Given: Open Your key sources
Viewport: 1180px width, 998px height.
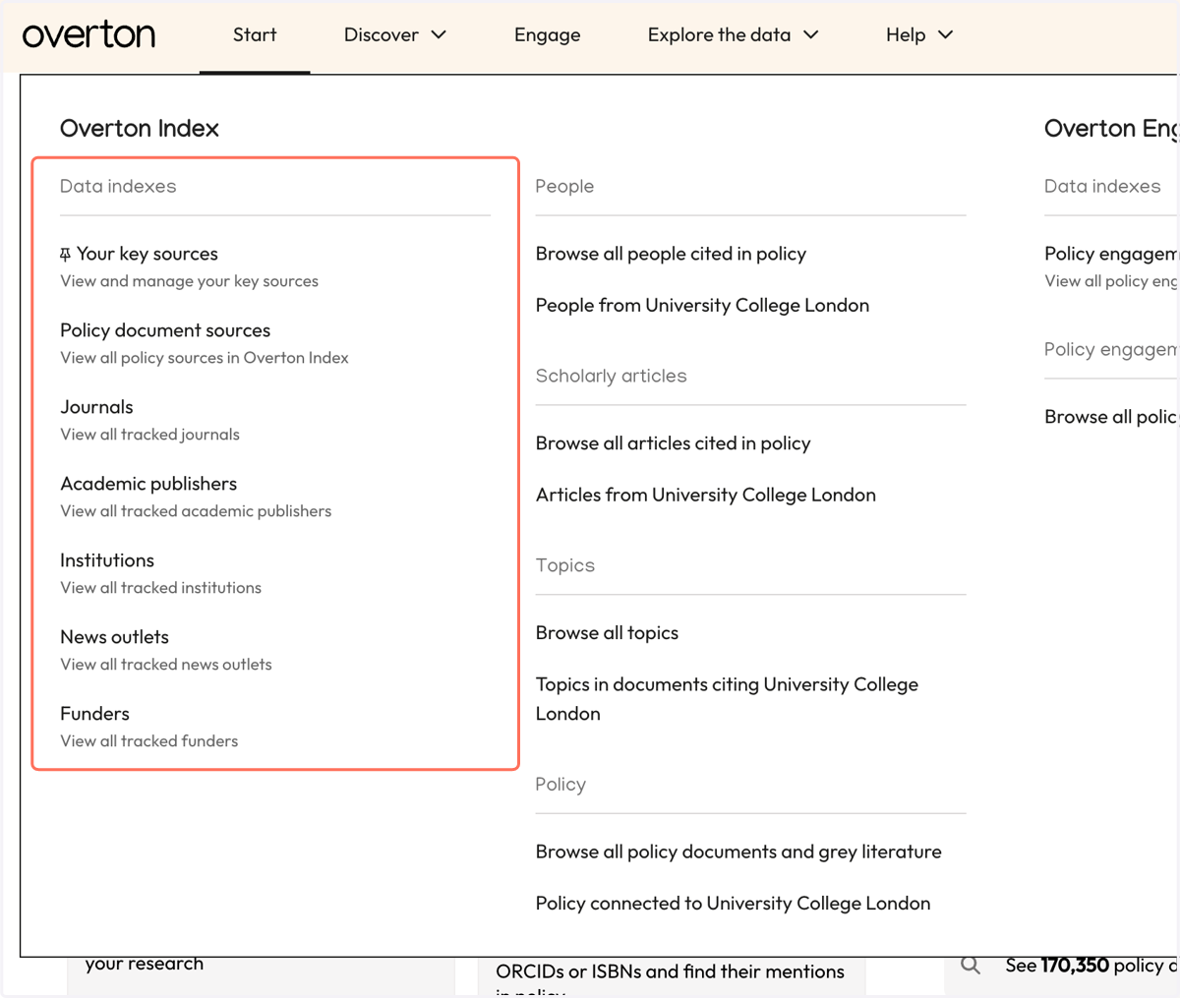Looking at the screenshot, I should pyautogui.click(x=147, y=254).
